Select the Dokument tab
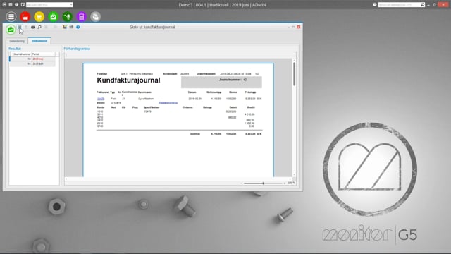The image size is (451, 254). [39, 41]
